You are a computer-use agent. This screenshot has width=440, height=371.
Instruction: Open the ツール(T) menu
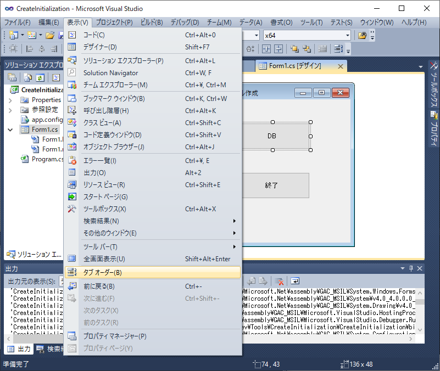(311, 23)
